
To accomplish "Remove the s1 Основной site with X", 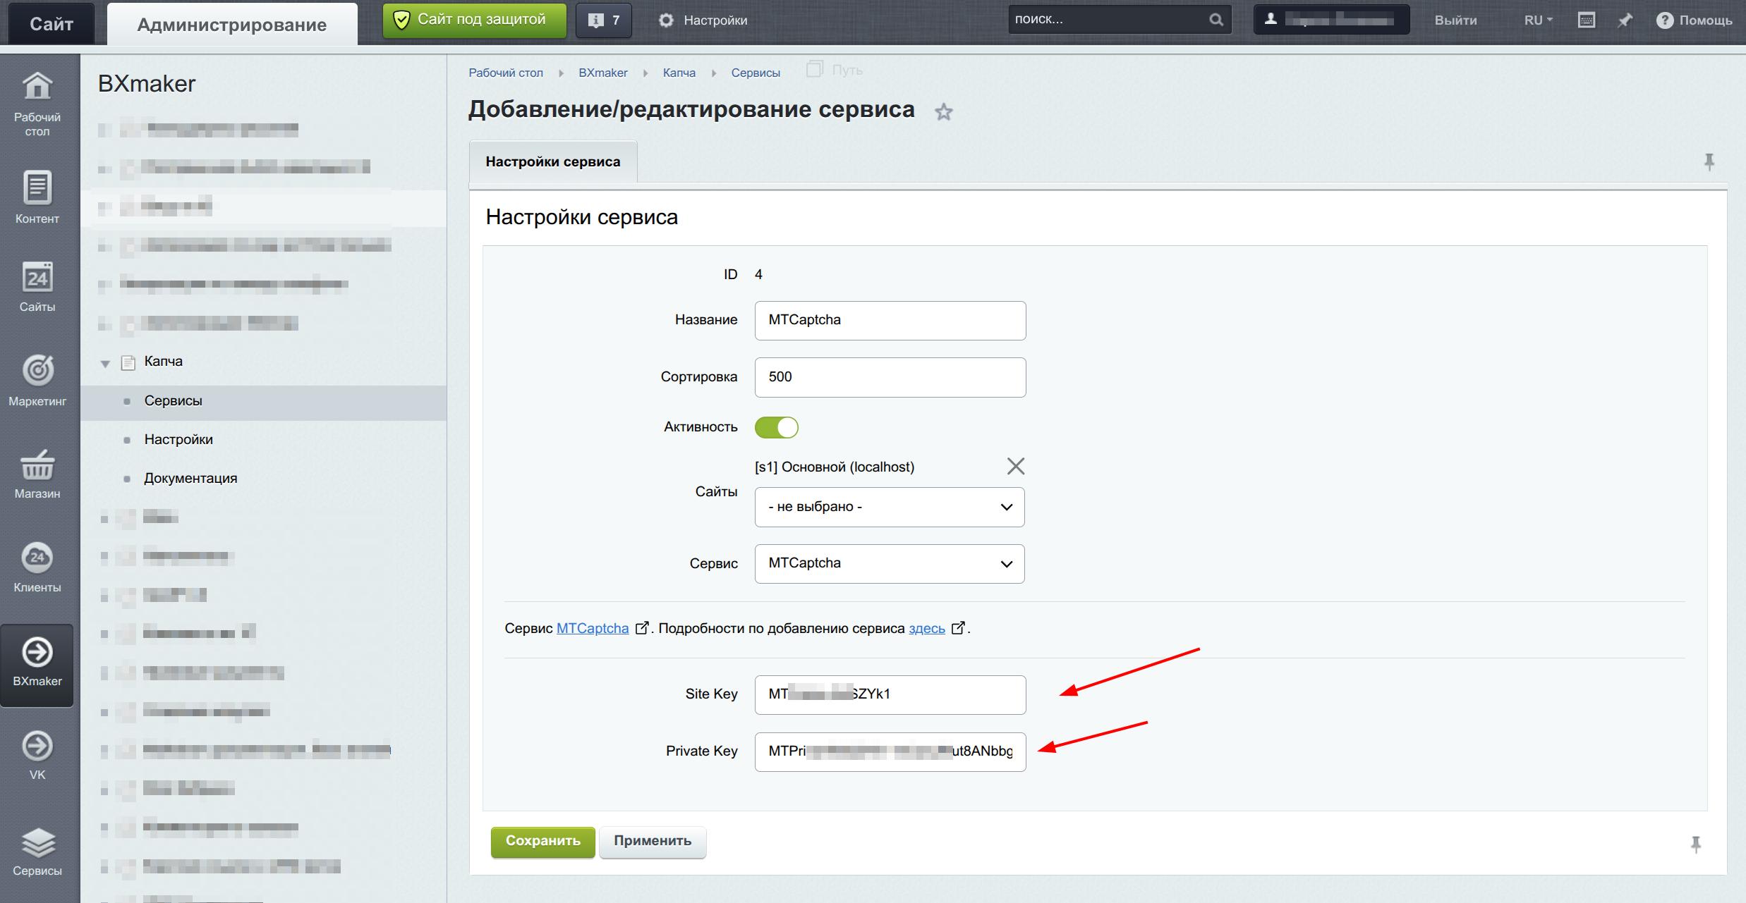I will click(x=1015, y=466).
